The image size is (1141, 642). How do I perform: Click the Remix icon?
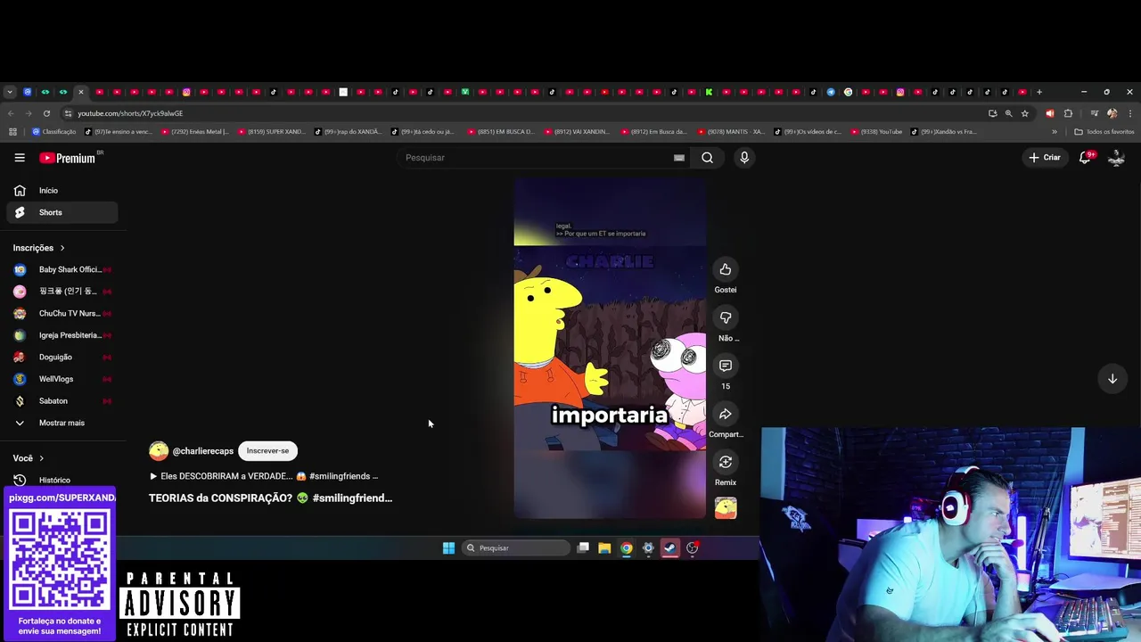pos(726,462)
